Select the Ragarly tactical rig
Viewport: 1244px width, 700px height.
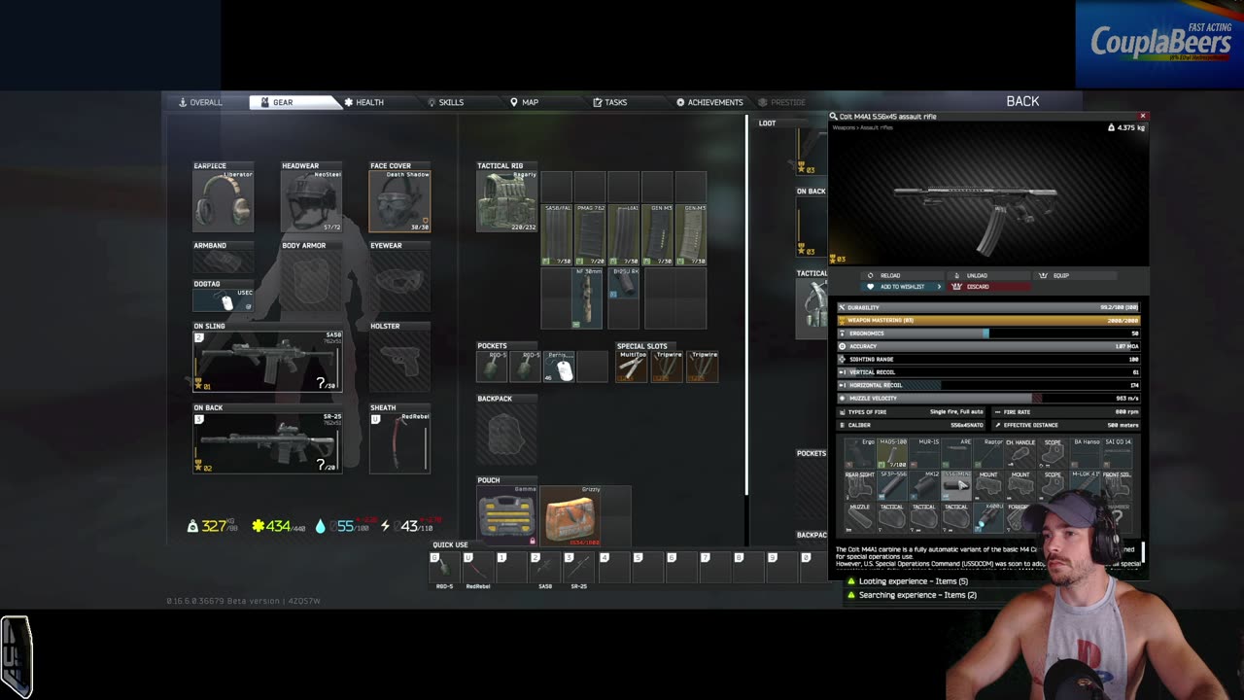[x=506, y=201]
